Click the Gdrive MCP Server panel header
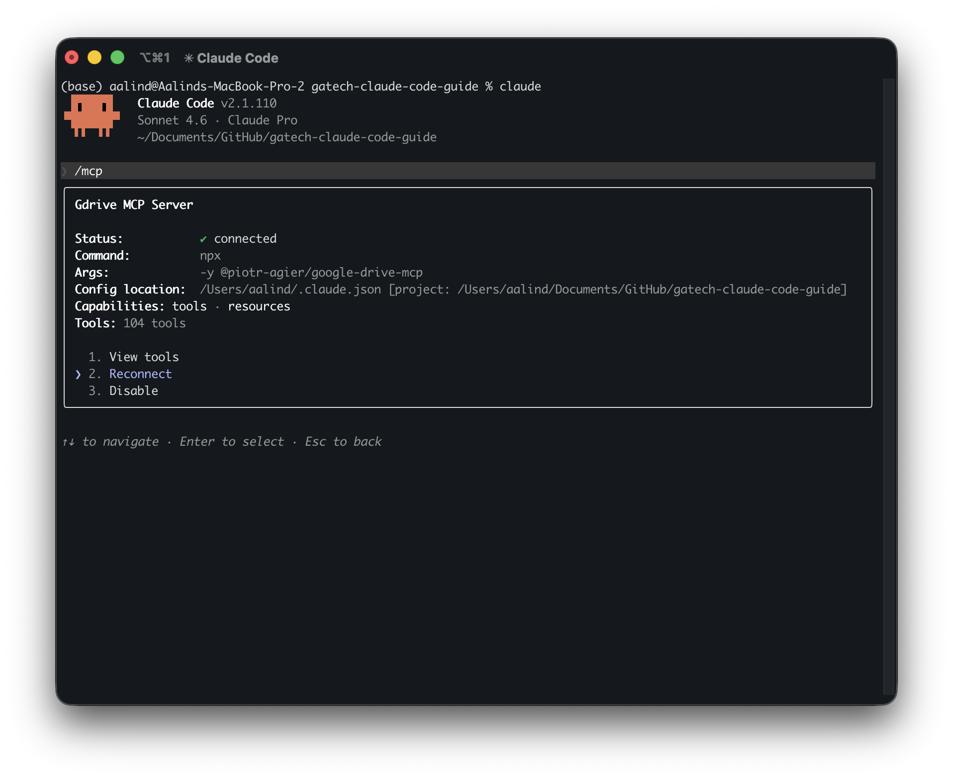The width and height of the screenshot is (953, 779). click(133, 204)
